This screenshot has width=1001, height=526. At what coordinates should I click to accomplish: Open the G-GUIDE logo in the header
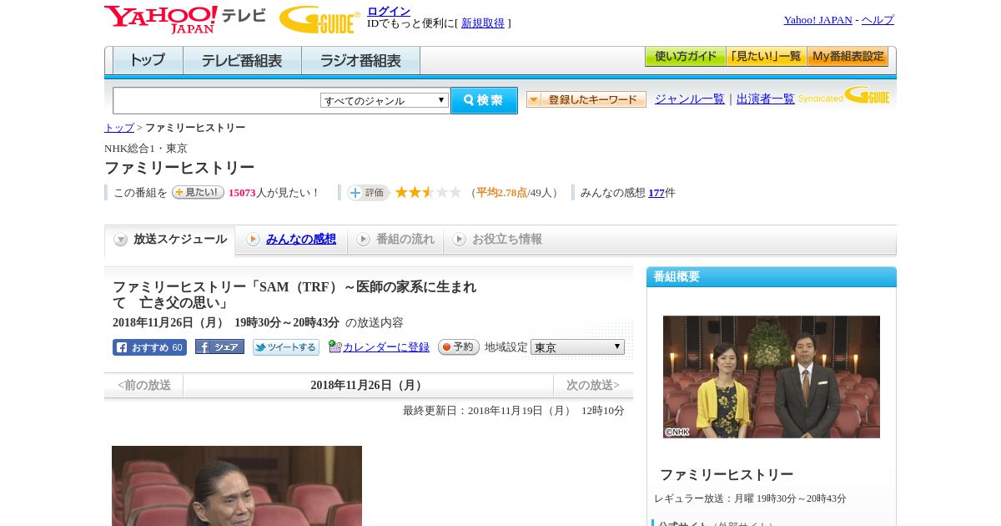319,20
